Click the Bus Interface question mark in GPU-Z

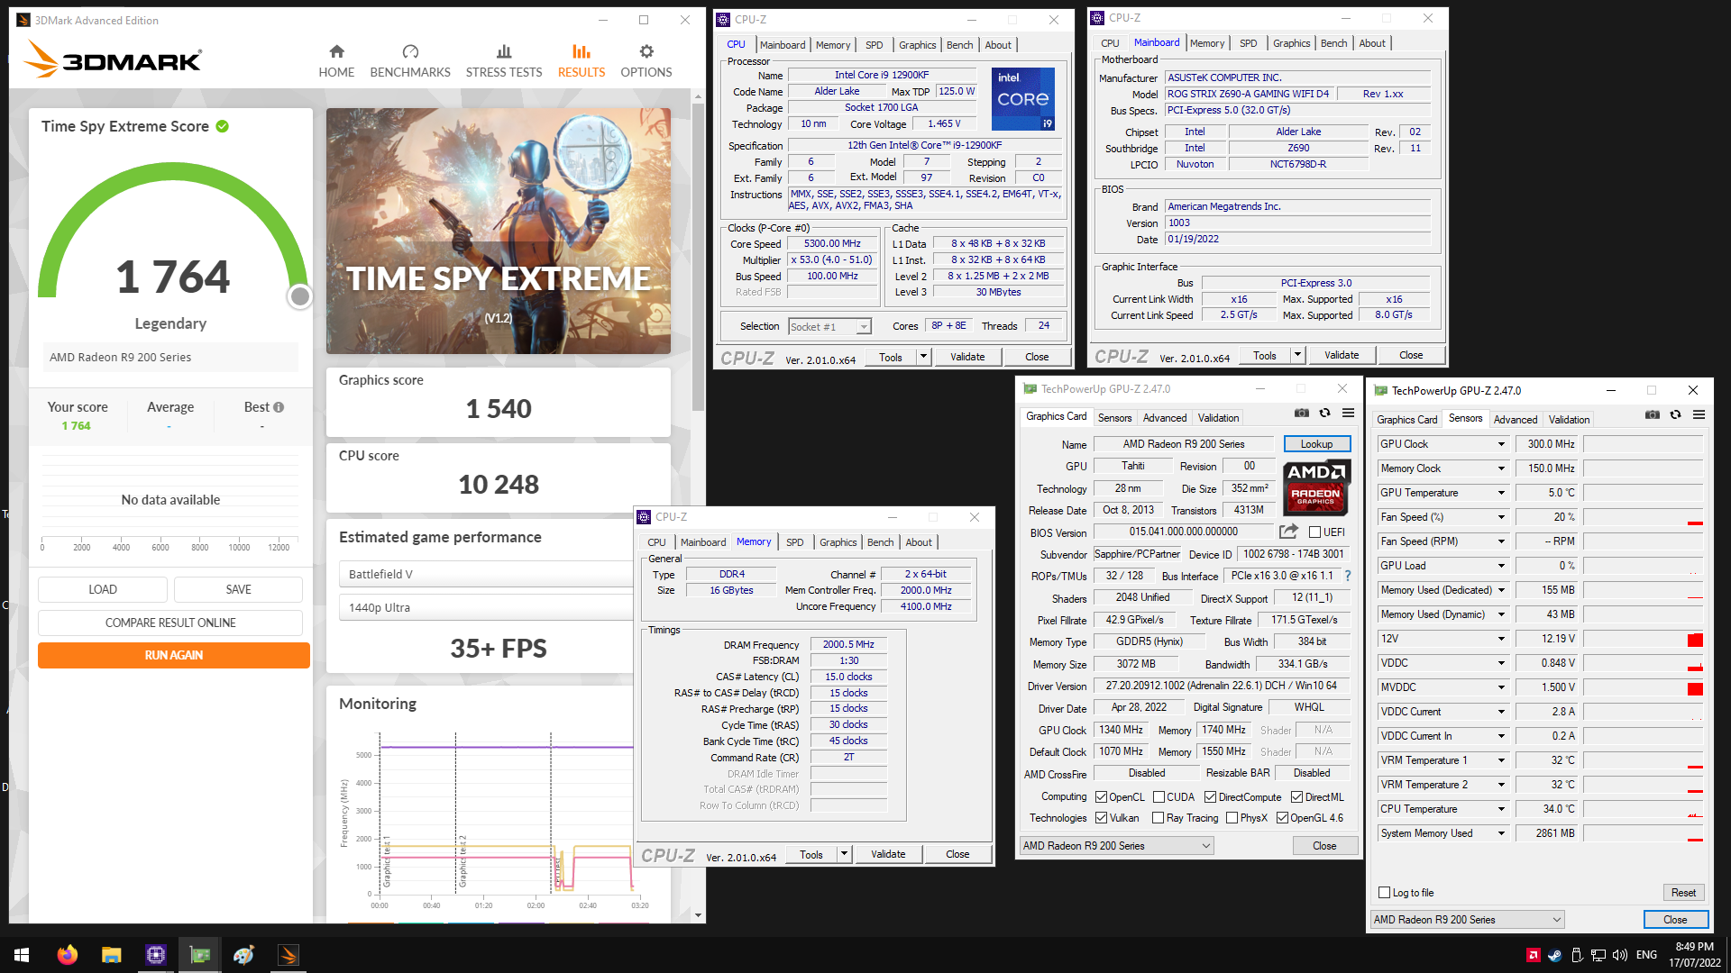coord(1348,576)
